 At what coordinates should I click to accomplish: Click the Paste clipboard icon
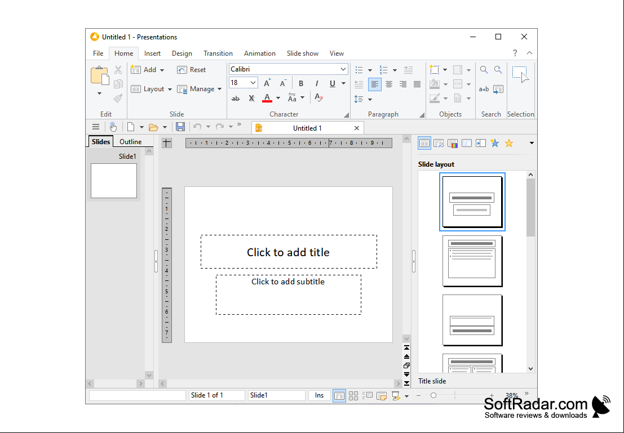click(x=99, y=75)
